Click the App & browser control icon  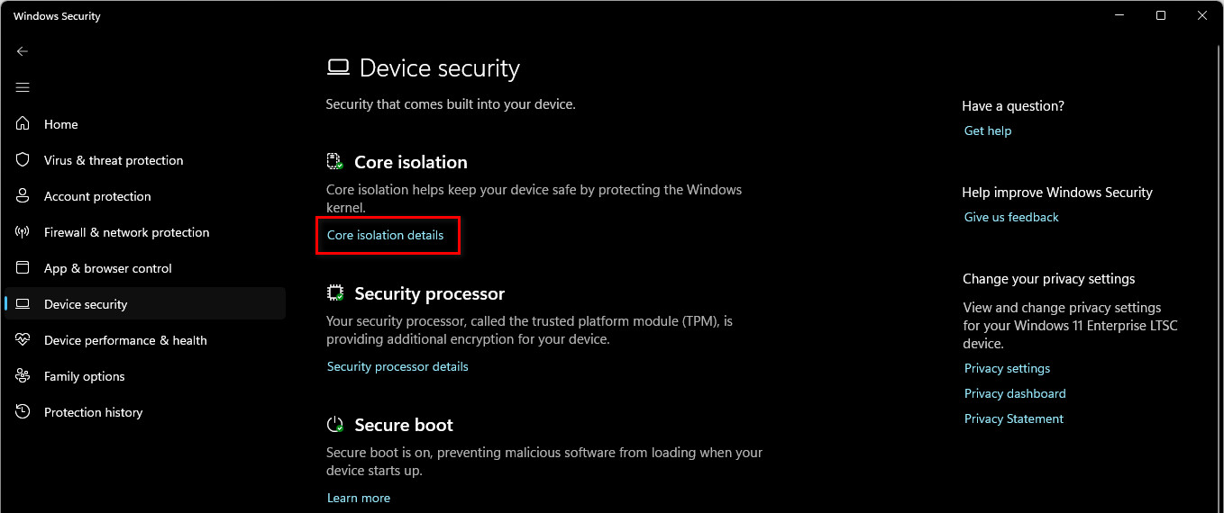tap(23, 268)
